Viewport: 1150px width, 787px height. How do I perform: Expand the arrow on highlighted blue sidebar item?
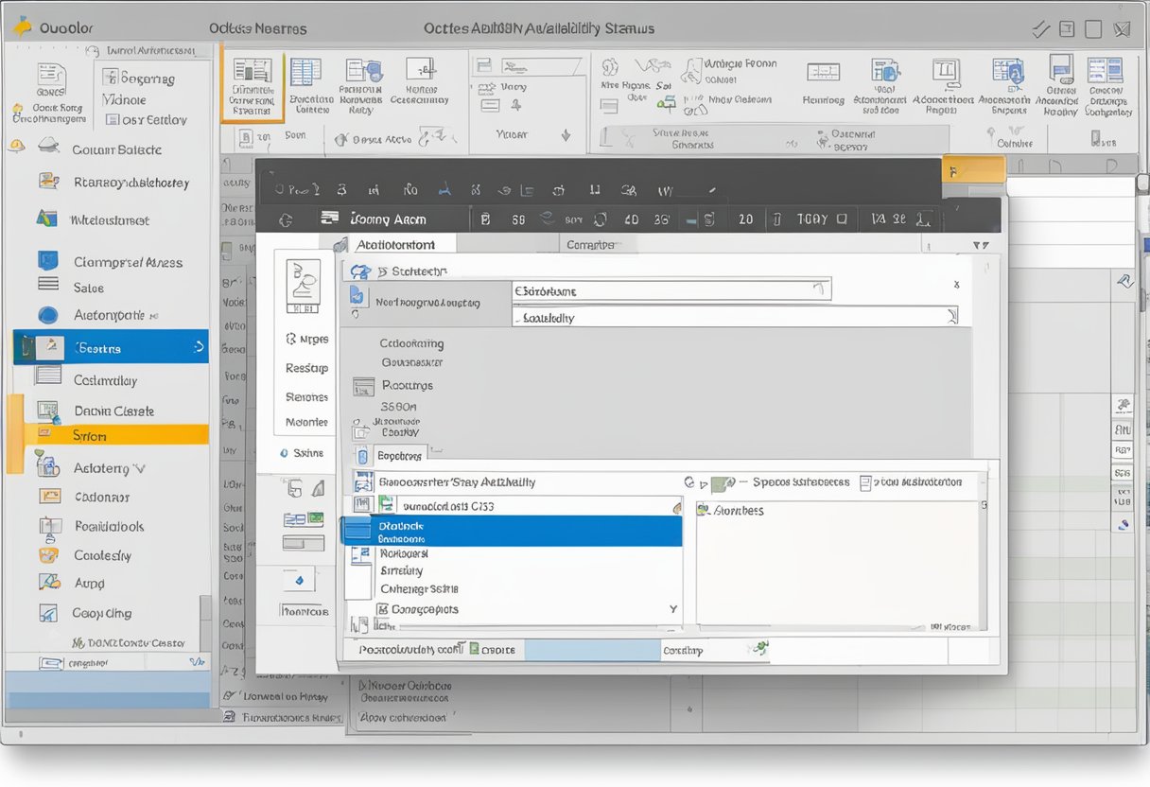click(198, 348)
